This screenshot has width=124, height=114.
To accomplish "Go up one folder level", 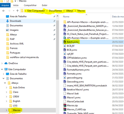I will click(x=17, y=11).
